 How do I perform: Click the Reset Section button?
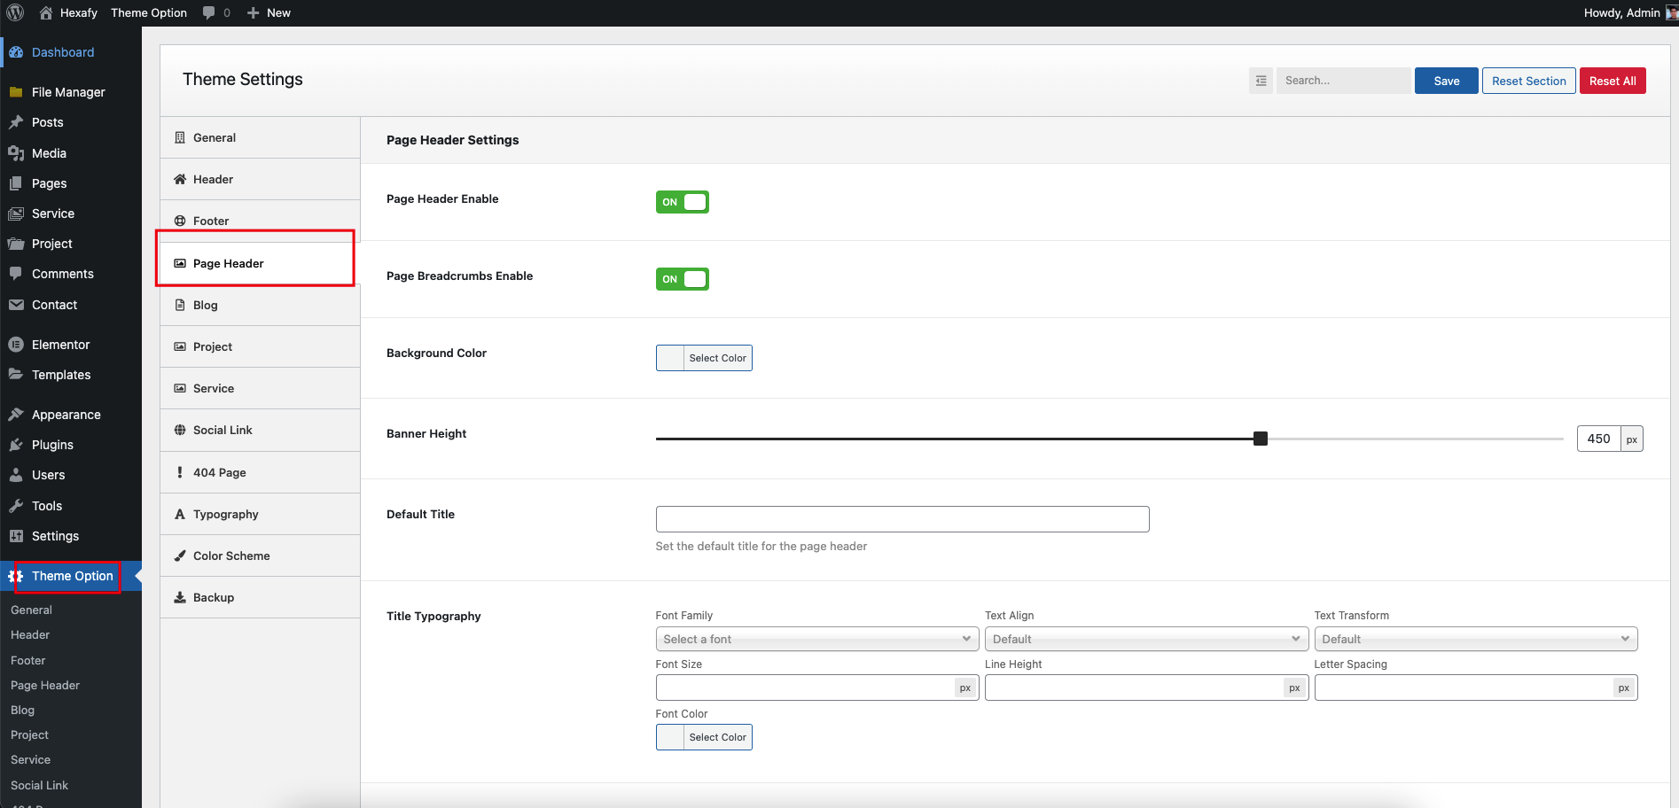point(1528,81)
